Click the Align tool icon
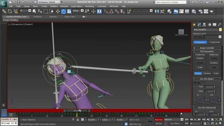The width and height of the screenshot is (224, 126). pos(162,11)
